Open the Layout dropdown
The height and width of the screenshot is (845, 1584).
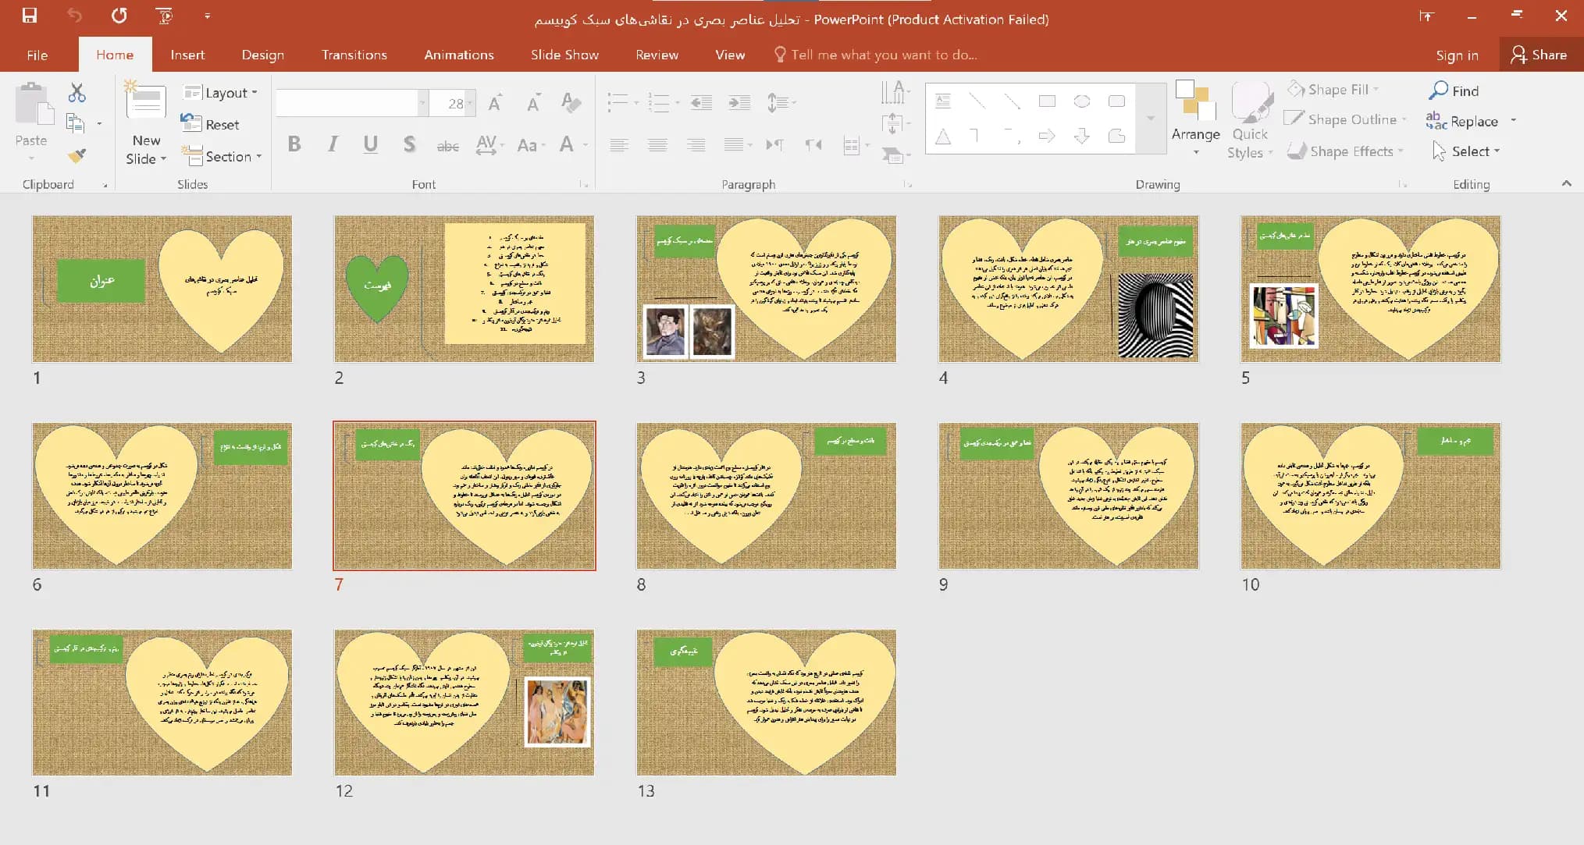[220, 93]
